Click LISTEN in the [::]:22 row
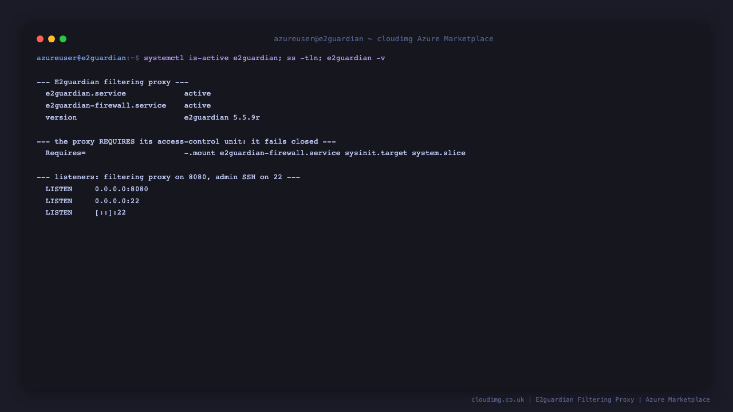 (x=59, y=212)
